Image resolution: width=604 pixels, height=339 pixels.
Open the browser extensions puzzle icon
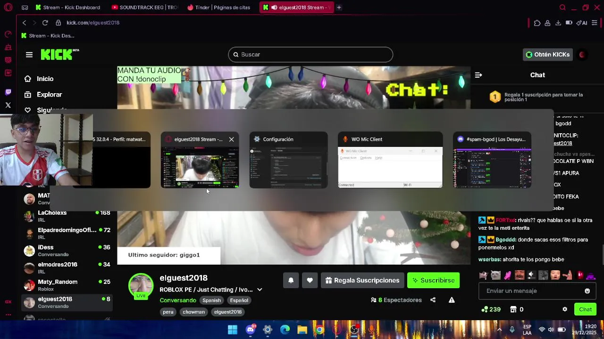point(537,23)
